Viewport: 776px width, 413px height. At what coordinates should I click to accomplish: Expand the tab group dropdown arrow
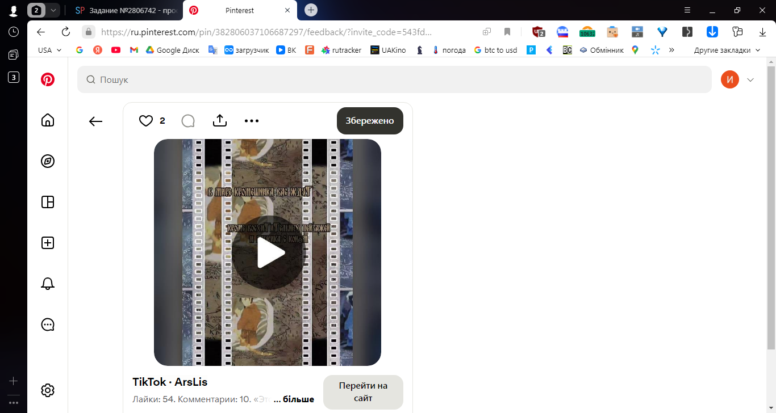[53, 10]
